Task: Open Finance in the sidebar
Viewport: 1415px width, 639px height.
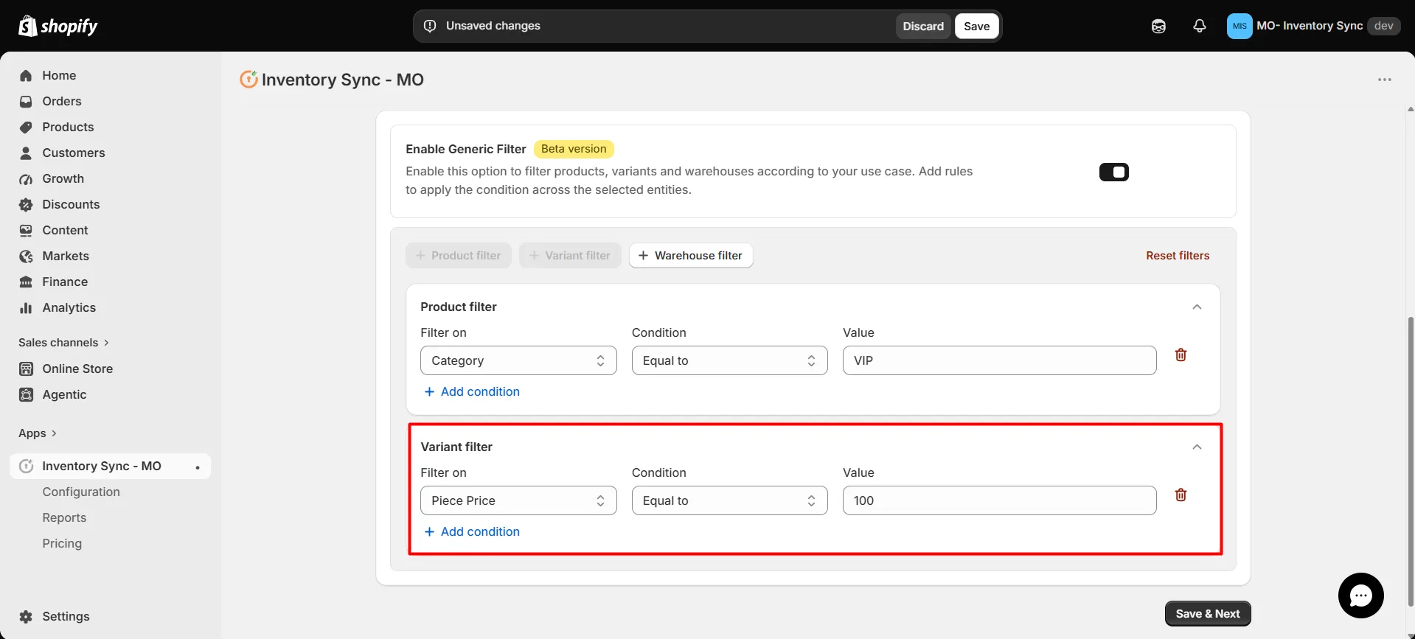Action: (x=65, y=282)
